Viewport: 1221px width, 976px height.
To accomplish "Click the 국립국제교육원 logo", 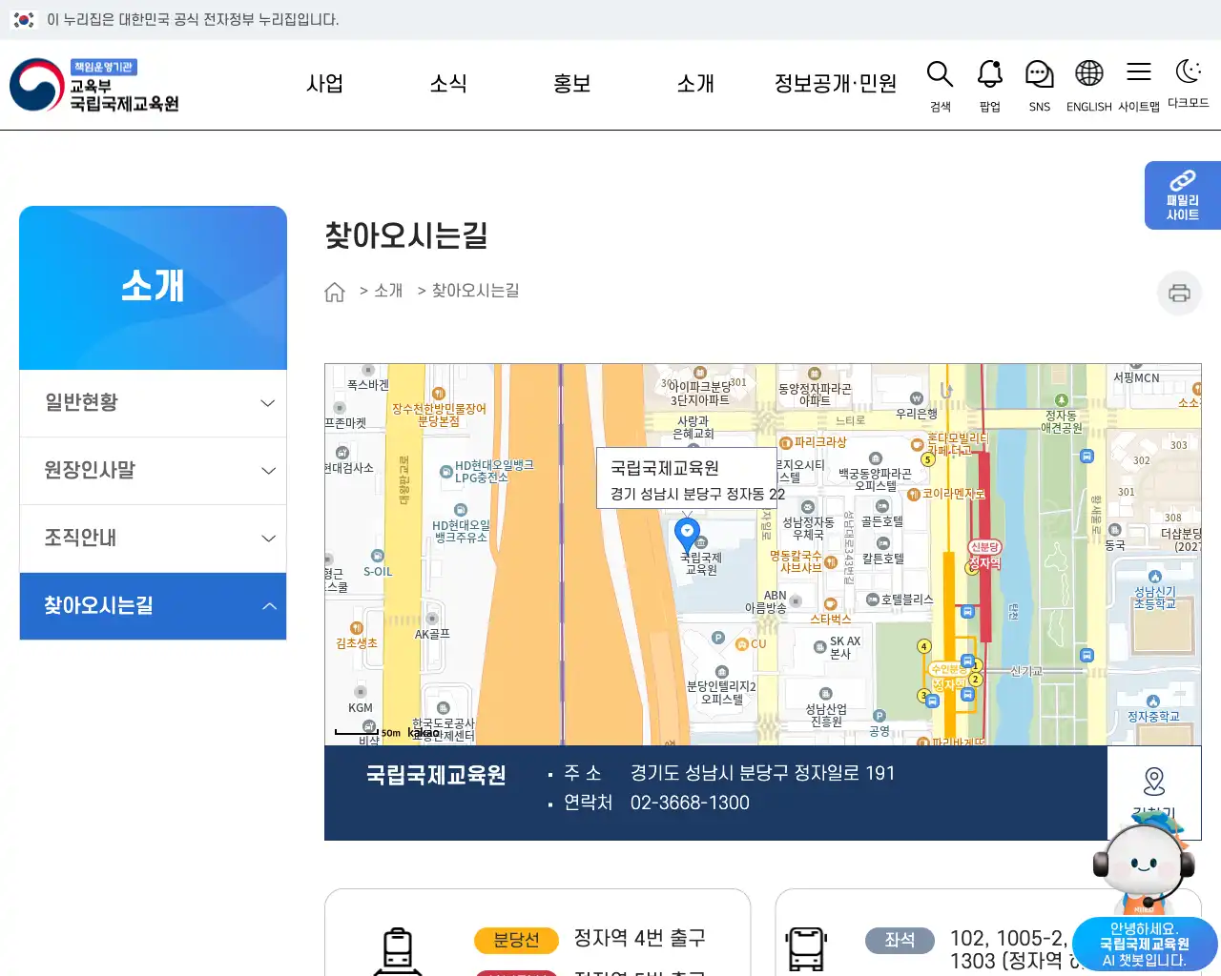I will point(94,85).
